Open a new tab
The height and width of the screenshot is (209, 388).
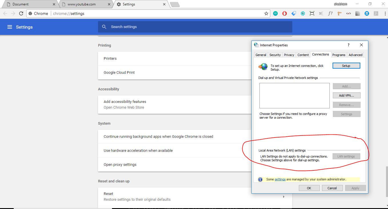coord(175,4)
